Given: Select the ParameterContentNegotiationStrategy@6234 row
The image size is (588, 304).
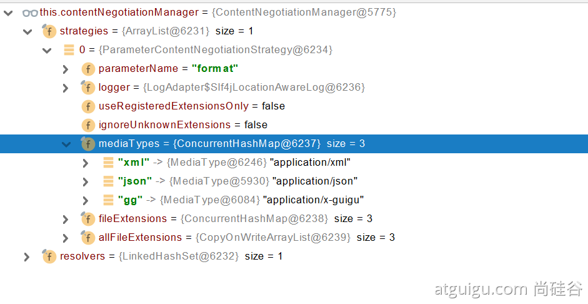Looking at the screenshot, I should tap(214, 49).
